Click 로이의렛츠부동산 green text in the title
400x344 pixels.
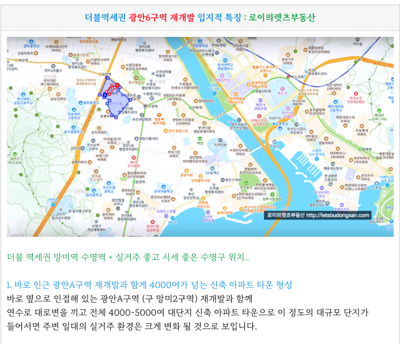tap(282, 17)
